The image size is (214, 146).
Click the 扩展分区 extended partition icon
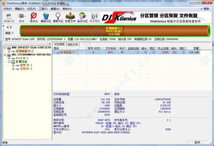pyautogui.click(x=13, y=62)
